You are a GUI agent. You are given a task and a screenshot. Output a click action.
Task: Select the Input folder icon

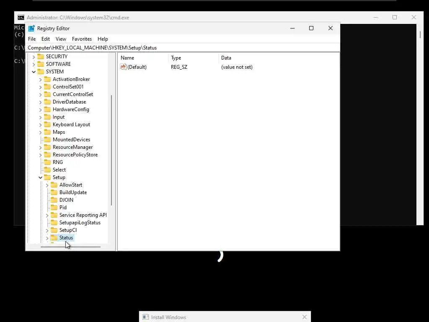pos(48,117)
